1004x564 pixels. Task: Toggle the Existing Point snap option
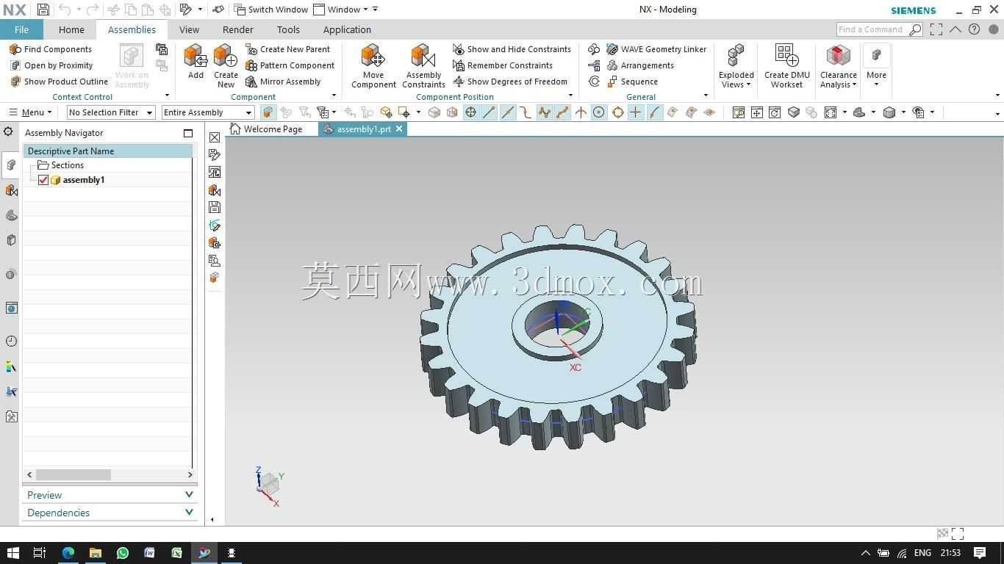point(636,112)
